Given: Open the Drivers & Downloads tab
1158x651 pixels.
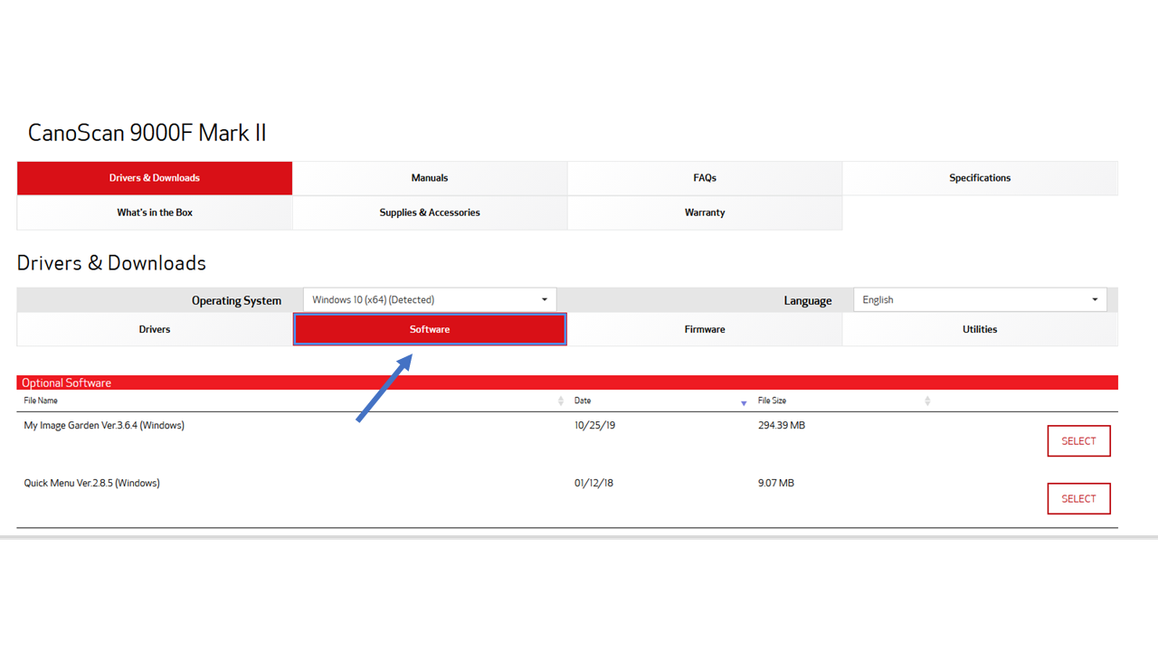Looking at the screenshot, I should [x=155, y=178].
